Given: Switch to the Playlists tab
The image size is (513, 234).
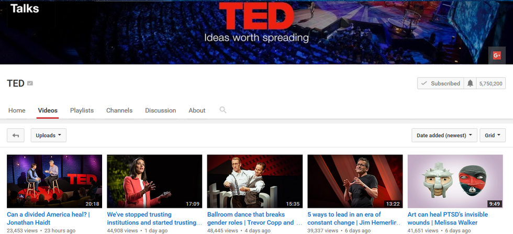Looking at the screenshot, I should [82, 110].
